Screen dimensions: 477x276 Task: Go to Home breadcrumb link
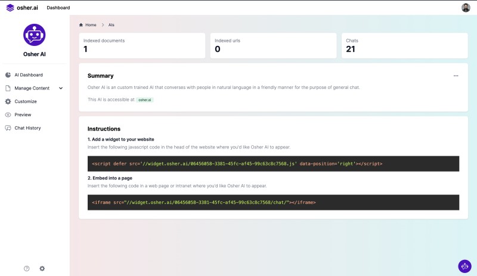pos(91,25)
